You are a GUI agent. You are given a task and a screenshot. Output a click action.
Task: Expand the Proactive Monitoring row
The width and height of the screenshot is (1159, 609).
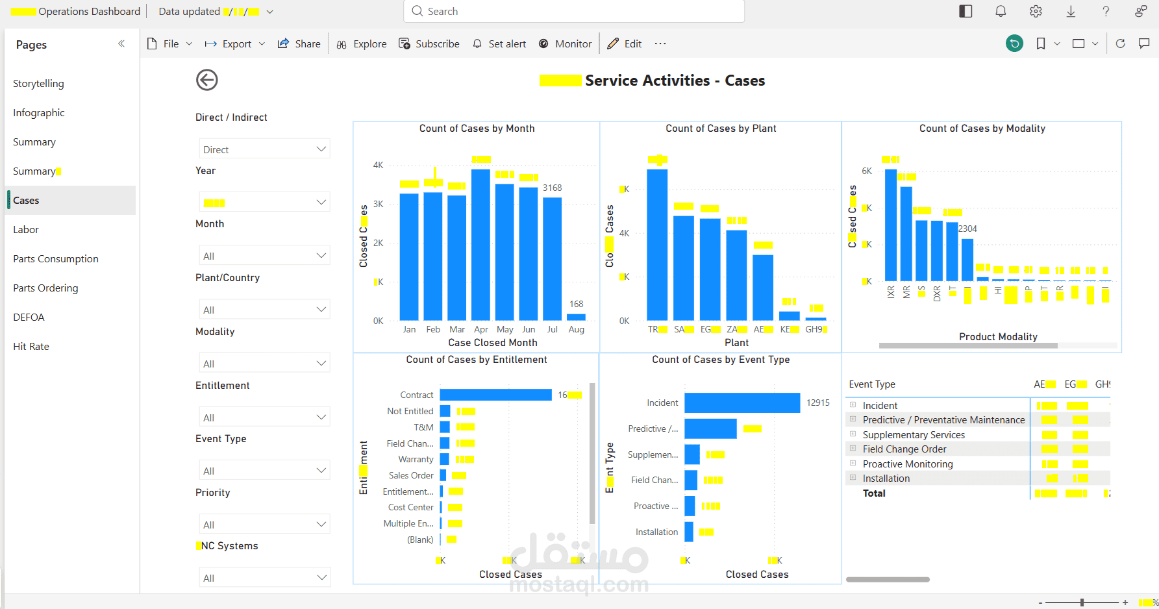coord(853,464)
